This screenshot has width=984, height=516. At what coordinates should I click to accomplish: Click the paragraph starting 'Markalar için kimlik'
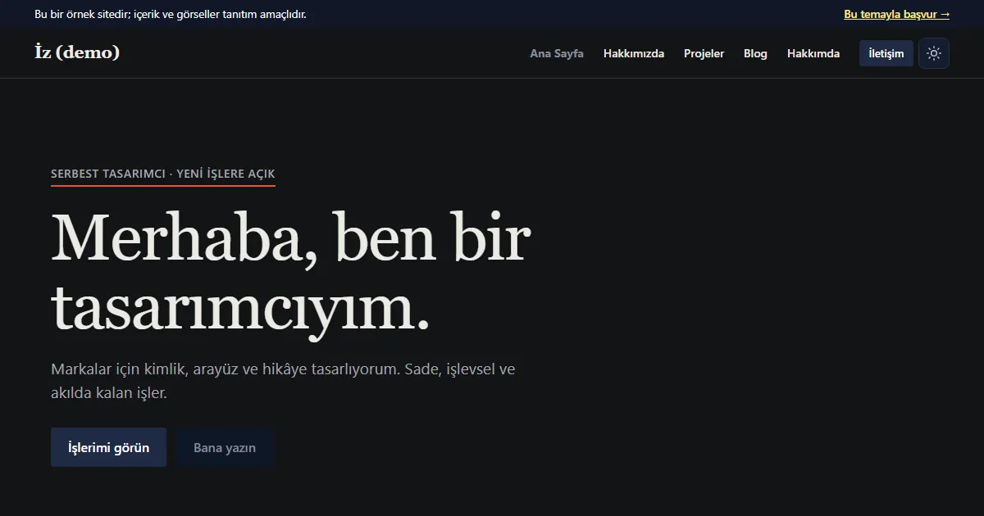tap(283, 381)
